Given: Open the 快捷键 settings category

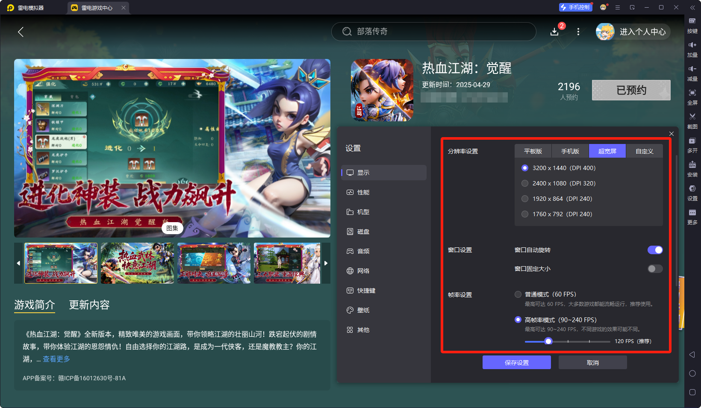Looking at the screenshot, I should tap(384, 291).
